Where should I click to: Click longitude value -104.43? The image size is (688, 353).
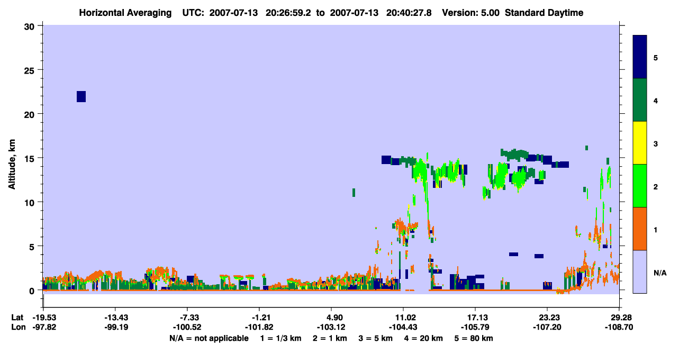tap(404, 327)
